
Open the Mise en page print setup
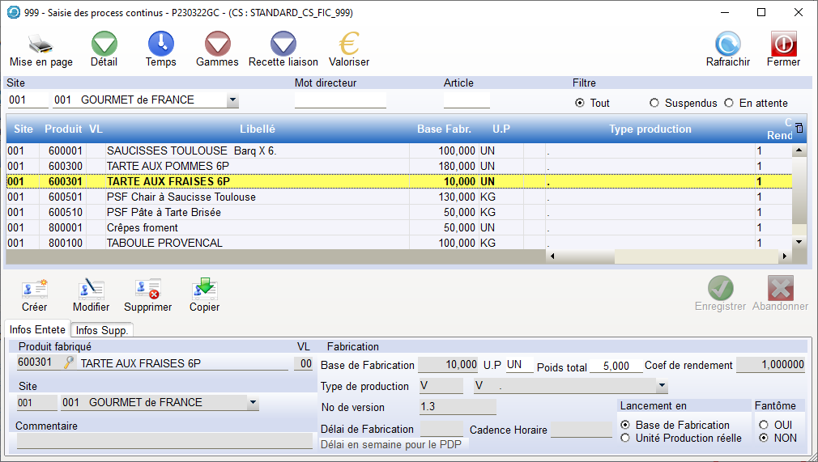click(40, 49)
